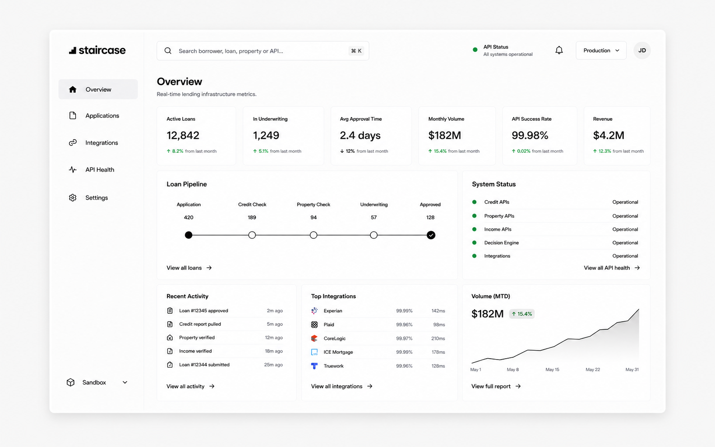Select the Credit Check pipeline node
715x447 pixels.
coord(252,235)
